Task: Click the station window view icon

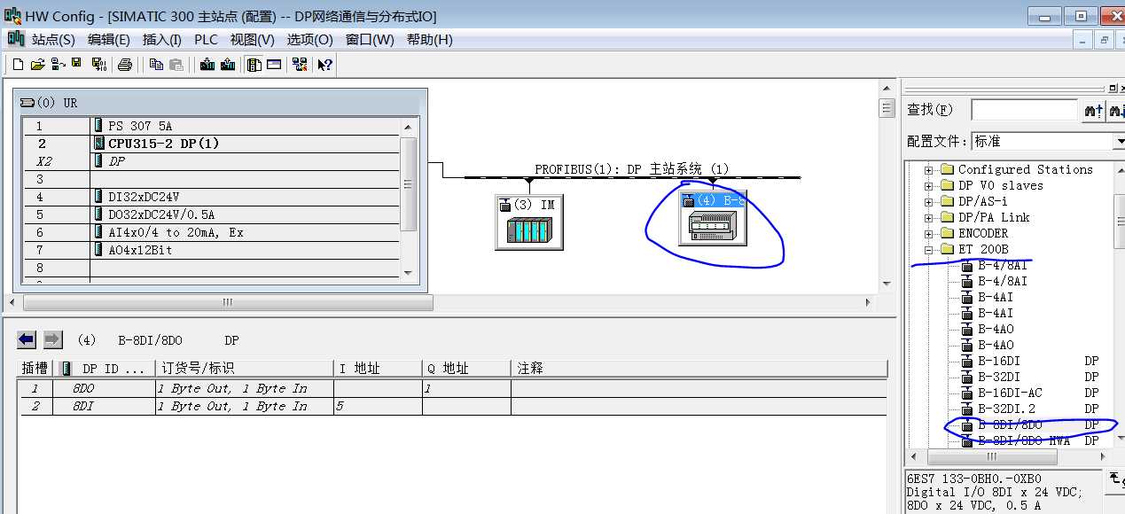Action: [x=274, y=65]
